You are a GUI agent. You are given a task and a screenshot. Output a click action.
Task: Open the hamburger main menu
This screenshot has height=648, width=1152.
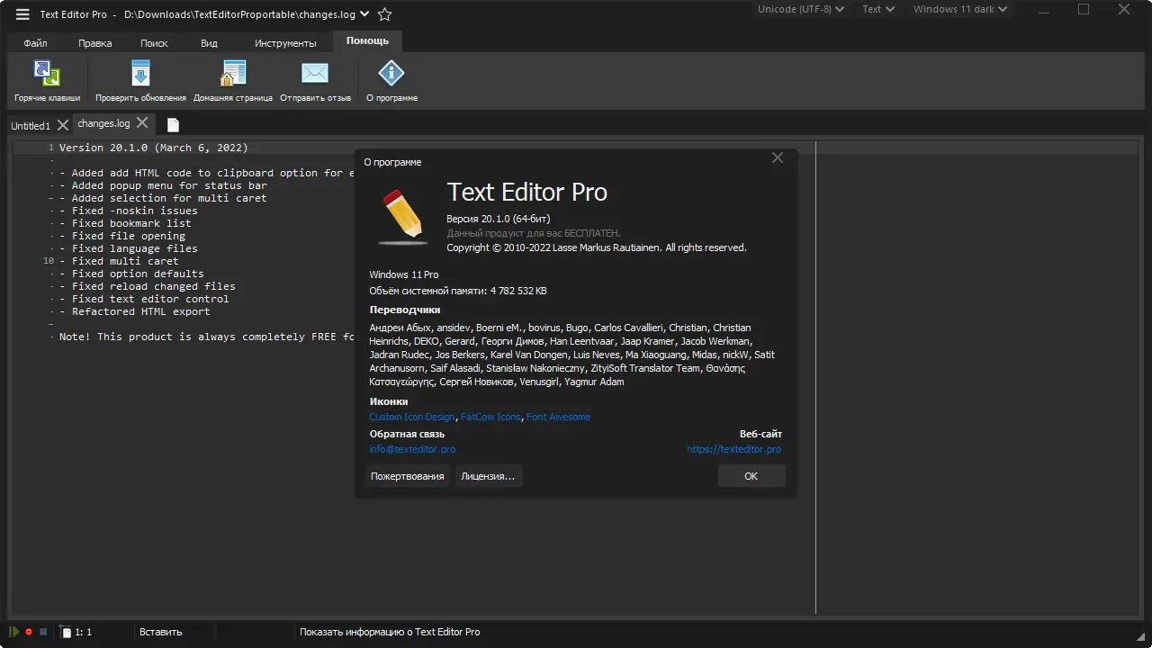tap(22, 14)
